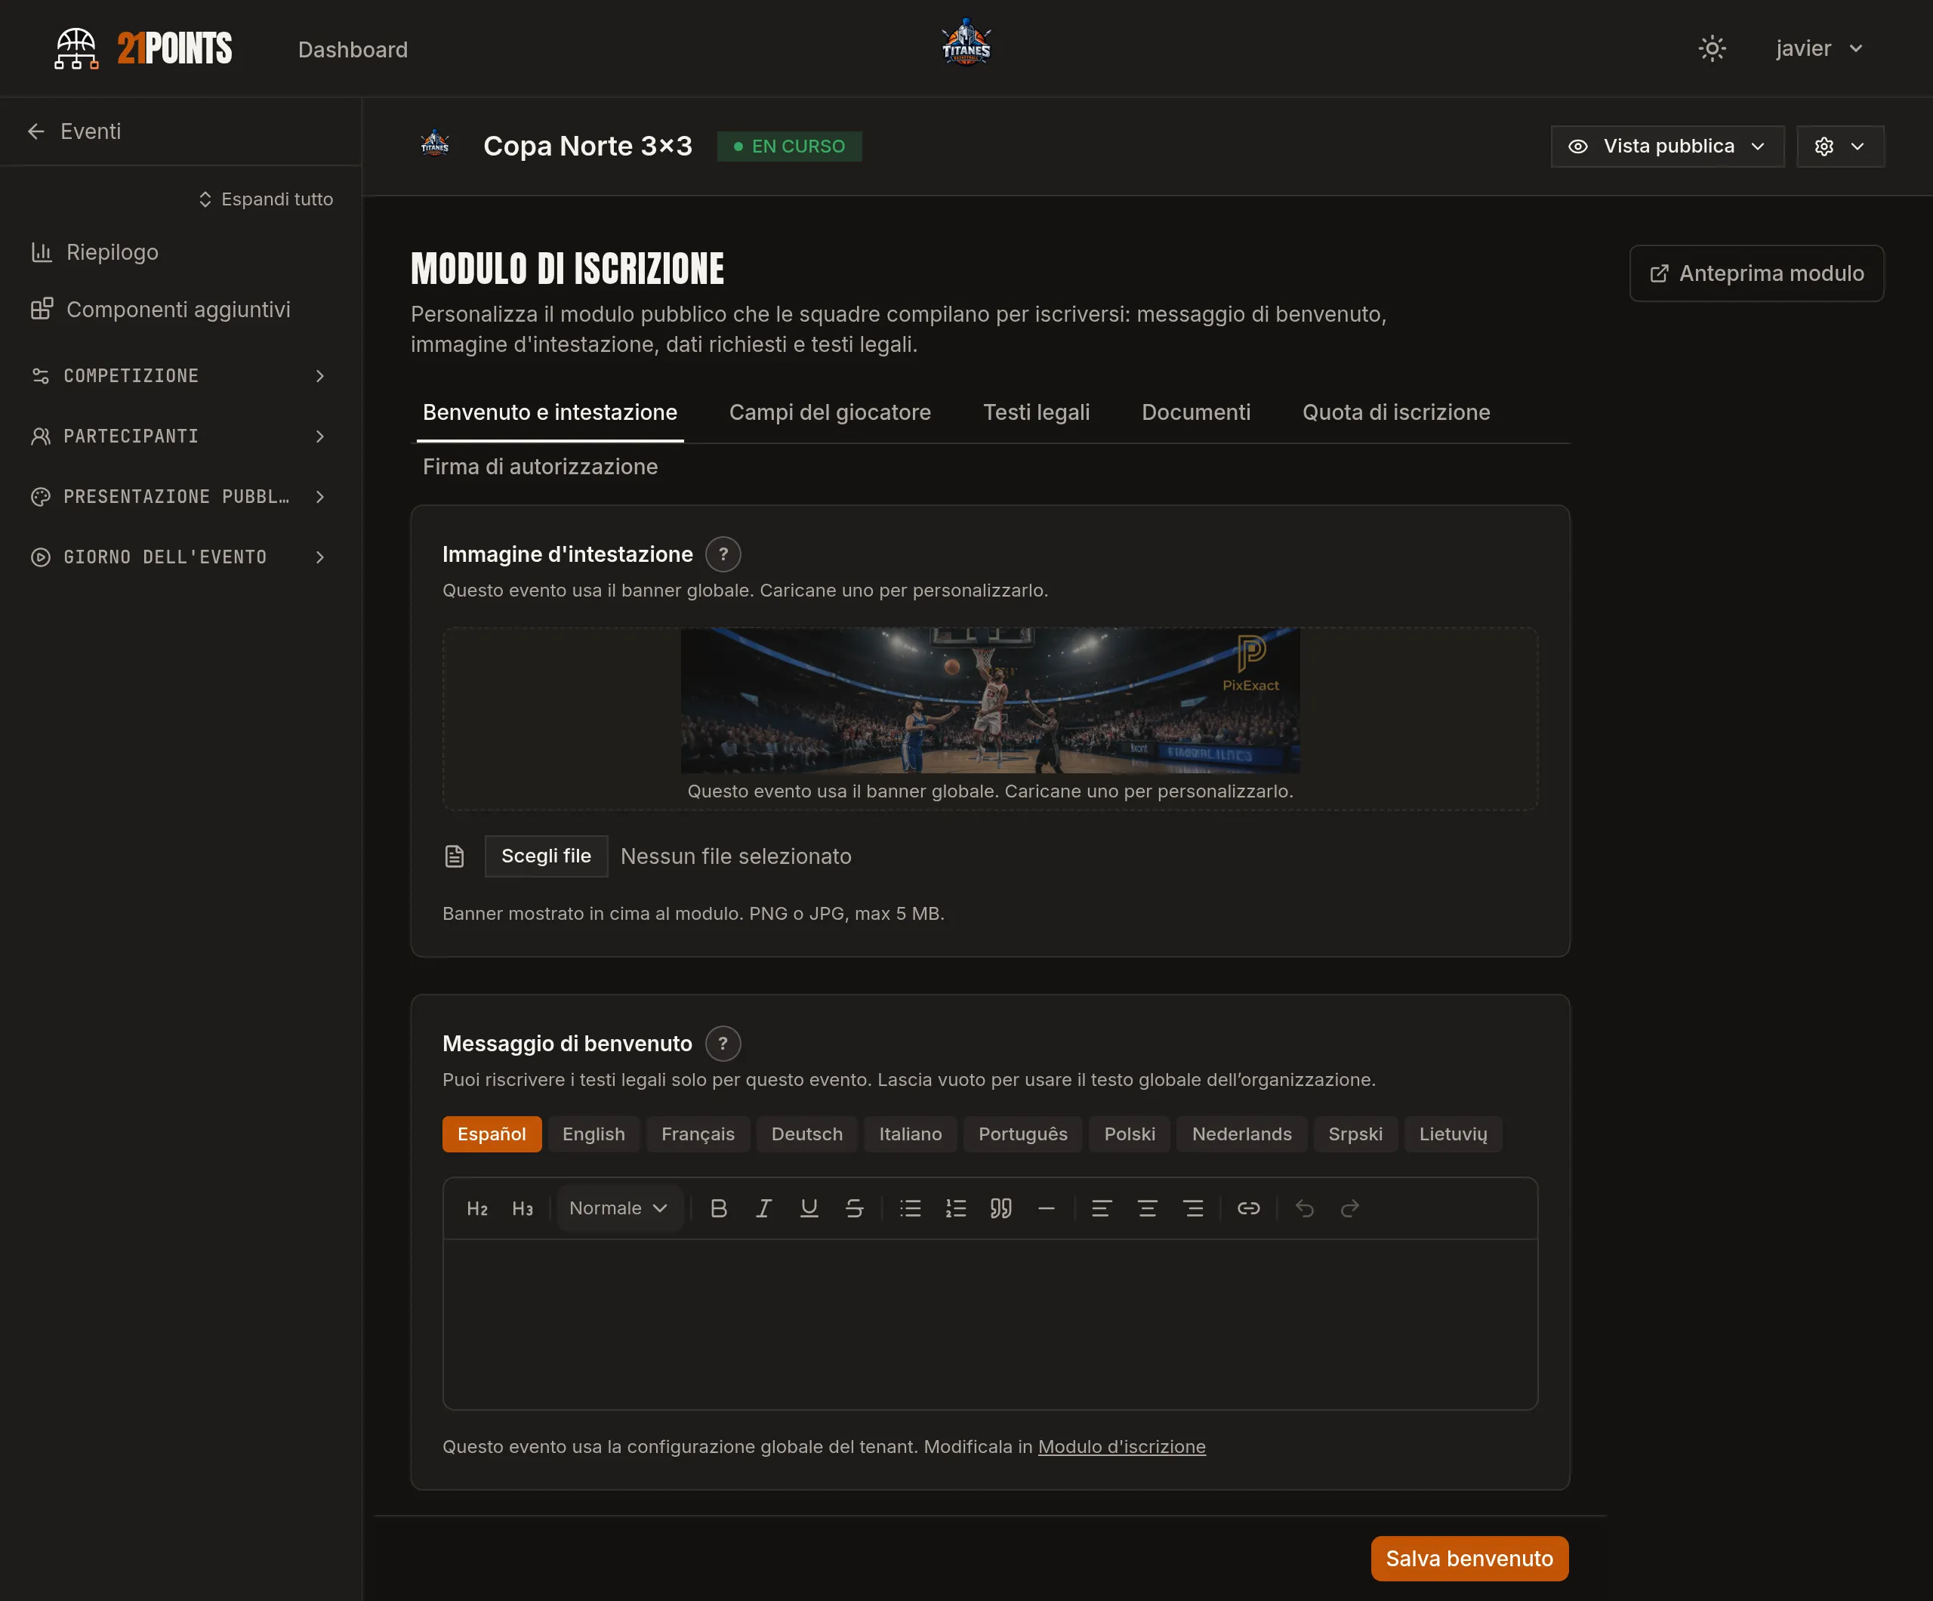Open the gear settings dropdown
Image resolution: width=1933 pixels, height=1601 pixels.
(1839, 147)
